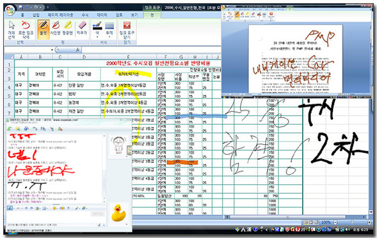Click the fx insert function icon
The image size is (377, 238).
click(x=77, y=49)
